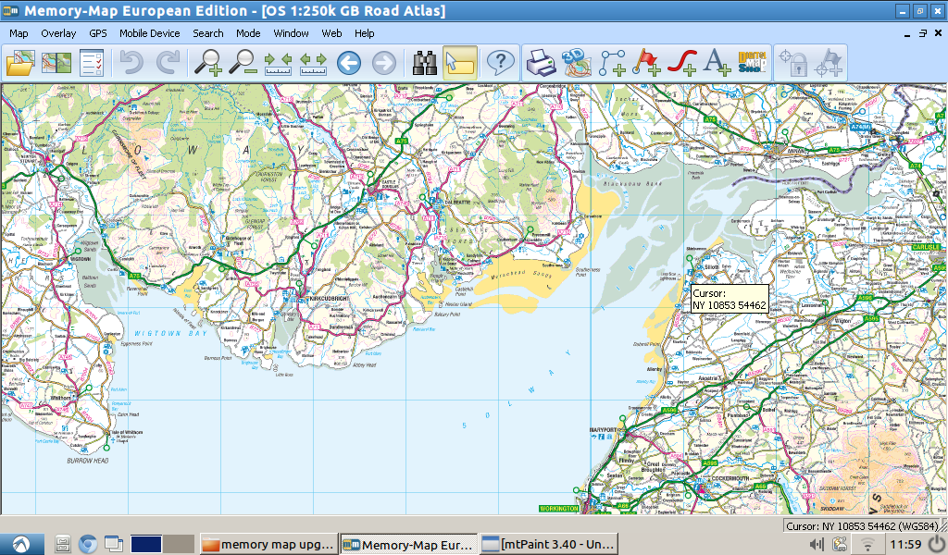Draw a new track with red curve
The image size is (948, 555).
(x=681, y=63)
